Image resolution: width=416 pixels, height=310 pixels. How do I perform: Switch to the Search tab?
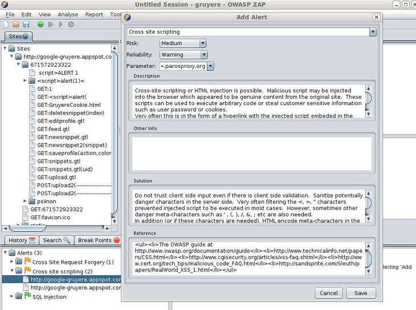[57, 240]
